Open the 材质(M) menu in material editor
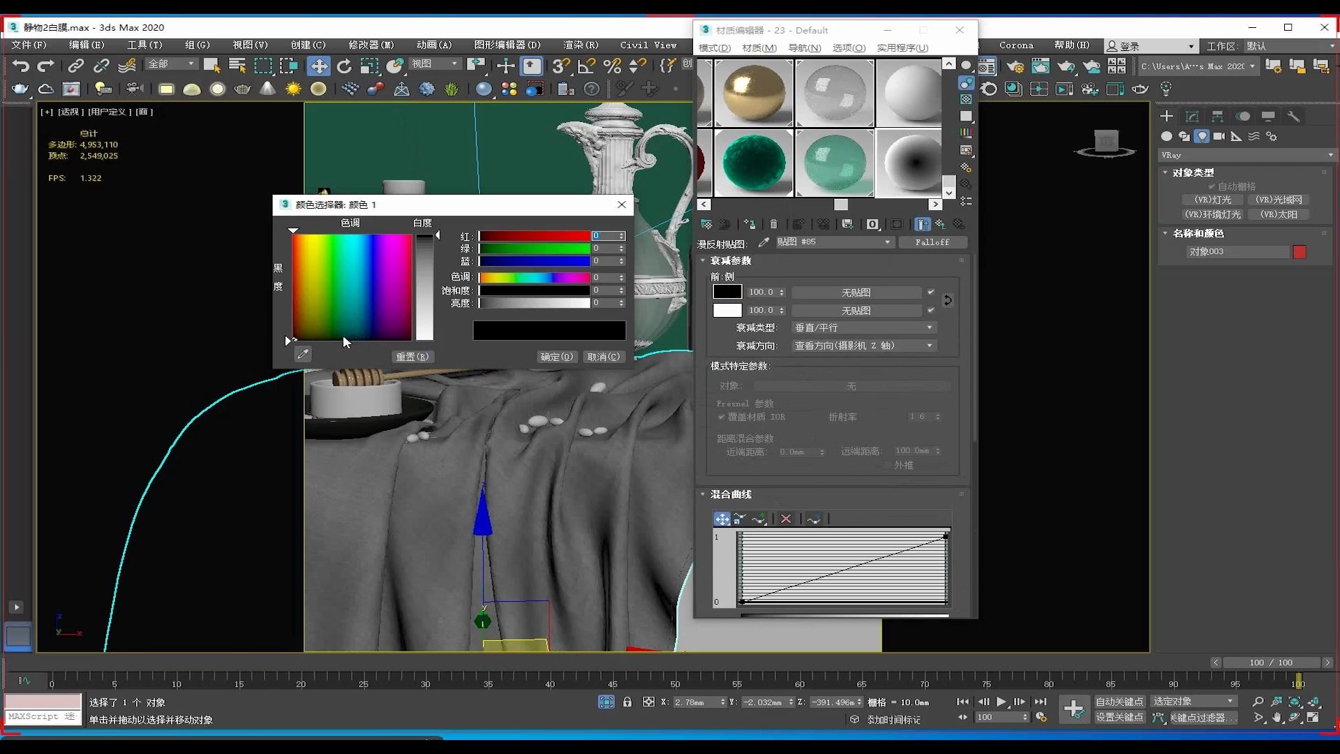The width and height of the screenshot is (1340, 754). coord(759,47)
